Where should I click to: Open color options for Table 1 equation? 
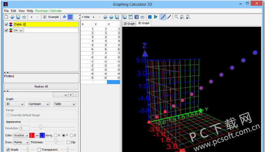pos(11,24)
